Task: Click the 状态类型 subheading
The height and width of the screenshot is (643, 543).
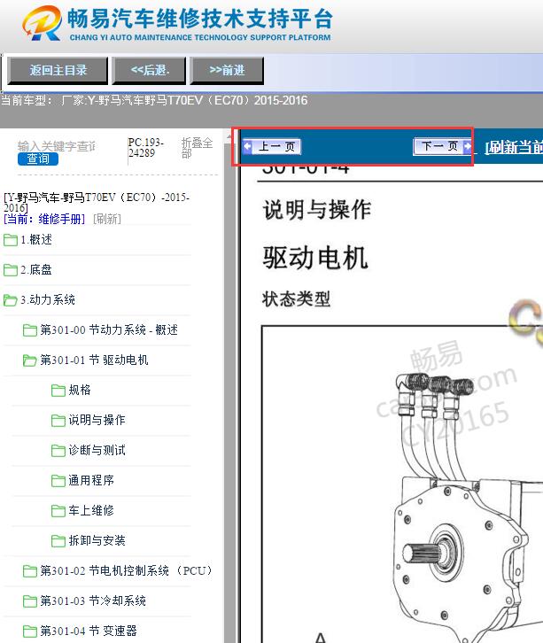Action: (297, 299)
